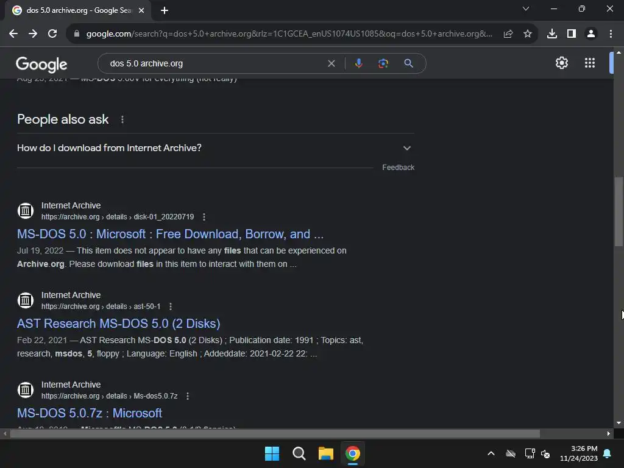The width and height of the screenshot is (624, 468).
Task: Open taskbar clock and calendar
Action: 579,453
